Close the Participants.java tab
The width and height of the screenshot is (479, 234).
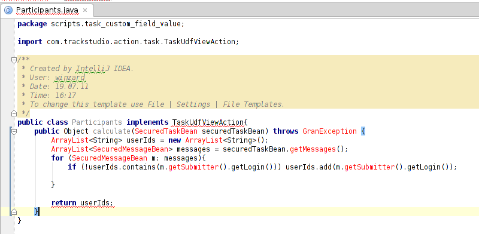(85, 10)
